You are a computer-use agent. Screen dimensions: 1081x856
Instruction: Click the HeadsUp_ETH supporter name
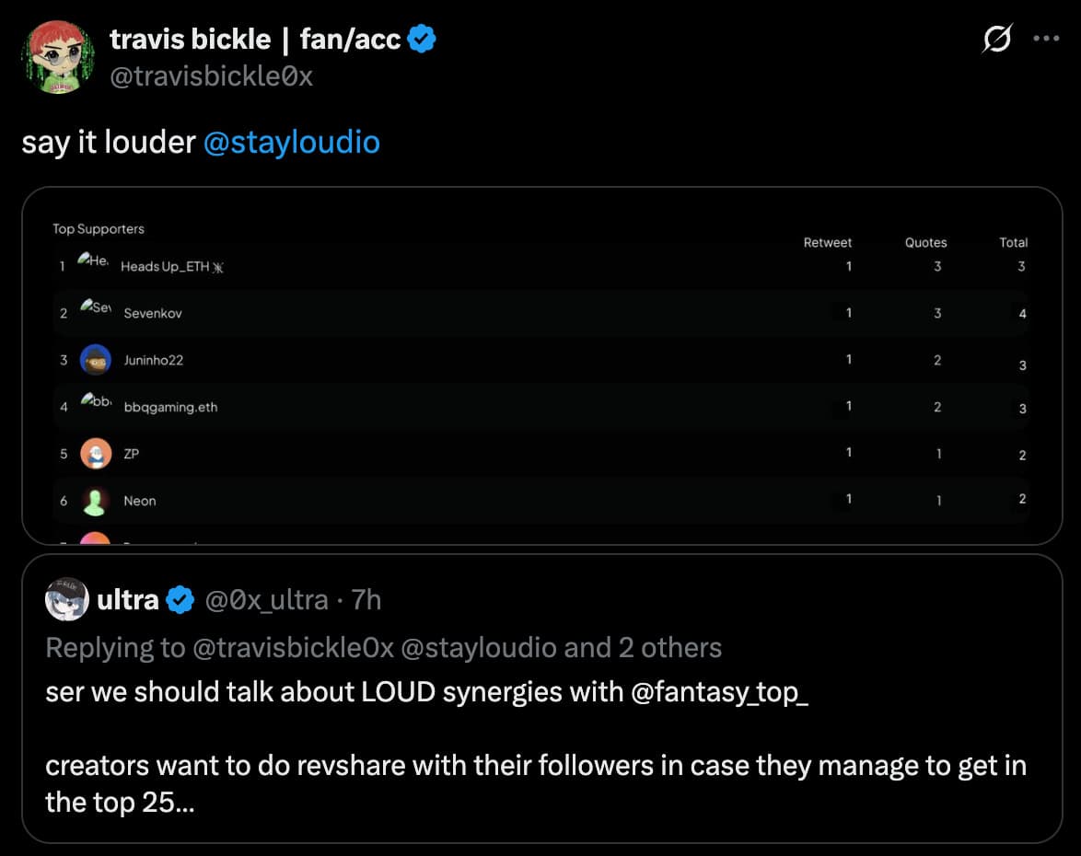171,267
